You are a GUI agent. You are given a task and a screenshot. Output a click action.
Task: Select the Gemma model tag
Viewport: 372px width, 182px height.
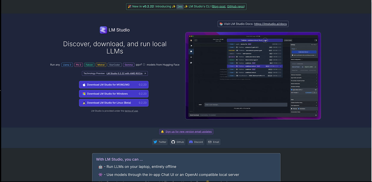click(x=129, y=65)
